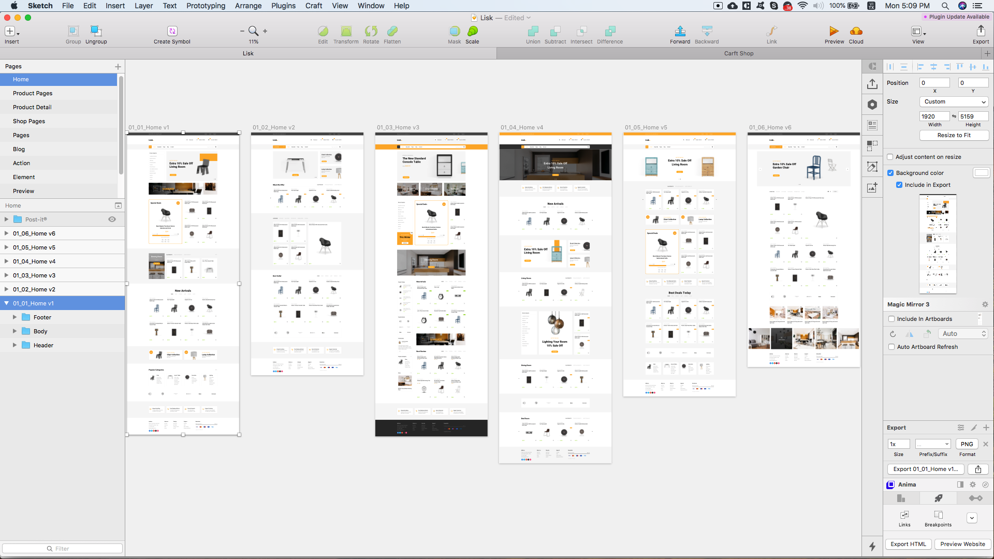
Task: Open macOS Spotlight search icon
Action: point(945,6)
